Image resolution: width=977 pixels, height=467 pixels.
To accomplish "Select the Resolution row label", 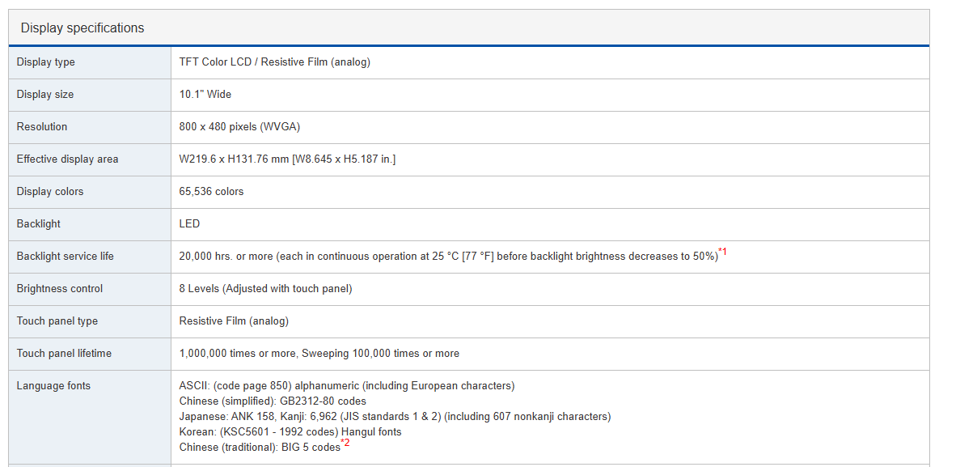I will point(42,127).
